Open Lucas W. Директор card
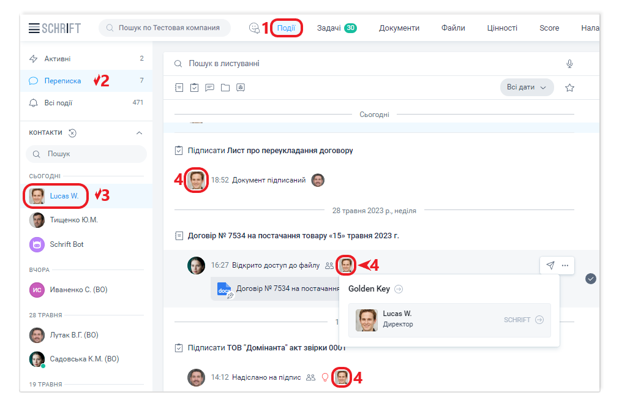 point(449,320)
